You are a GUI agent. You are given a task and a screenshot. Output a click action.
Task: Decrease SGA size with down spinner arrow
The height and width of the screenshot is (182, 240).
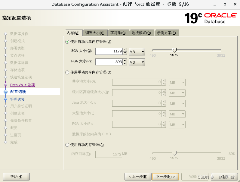click(x=125, y=53)
